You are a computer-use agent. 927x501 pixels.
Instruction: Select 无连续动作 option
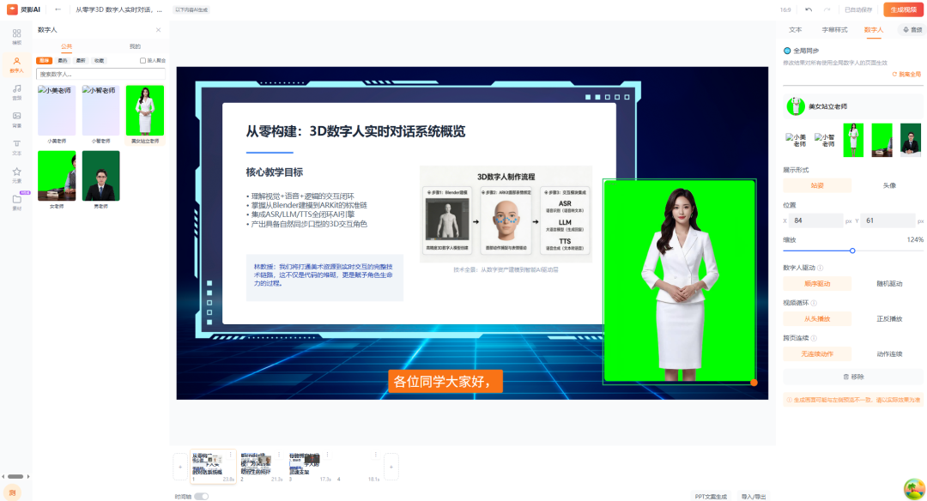click(817, 354)
